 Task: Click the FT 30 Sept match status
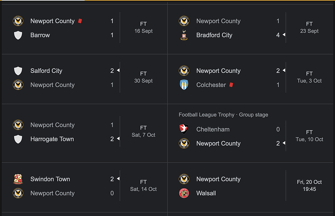[x=143, y=77]
